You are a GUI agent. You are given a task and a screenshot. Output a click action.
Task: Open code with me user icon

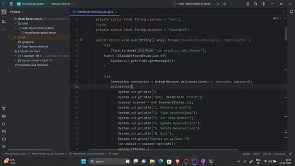248,4
